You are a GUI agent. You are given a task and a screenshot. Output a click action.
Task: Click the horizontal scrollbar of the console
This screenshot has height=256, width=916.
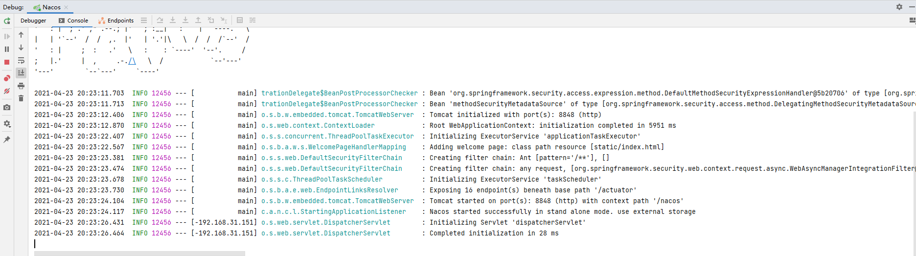pos(139,254)
